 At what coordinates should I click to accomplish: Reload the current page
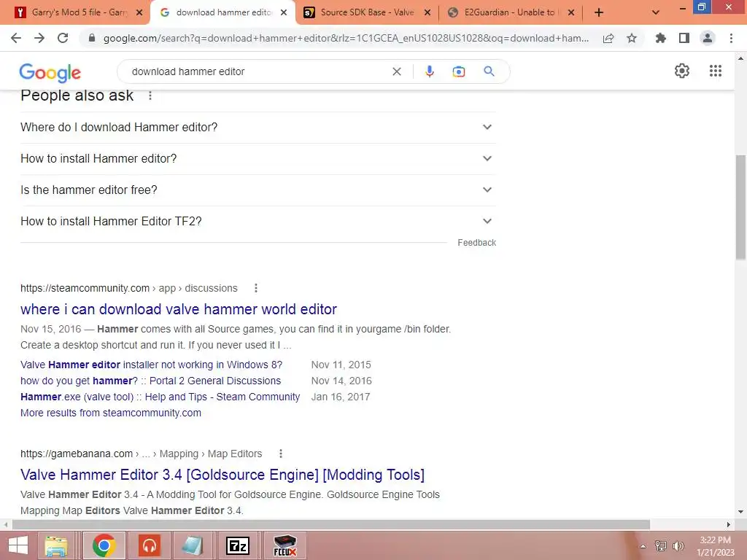(x=63, y=38)
